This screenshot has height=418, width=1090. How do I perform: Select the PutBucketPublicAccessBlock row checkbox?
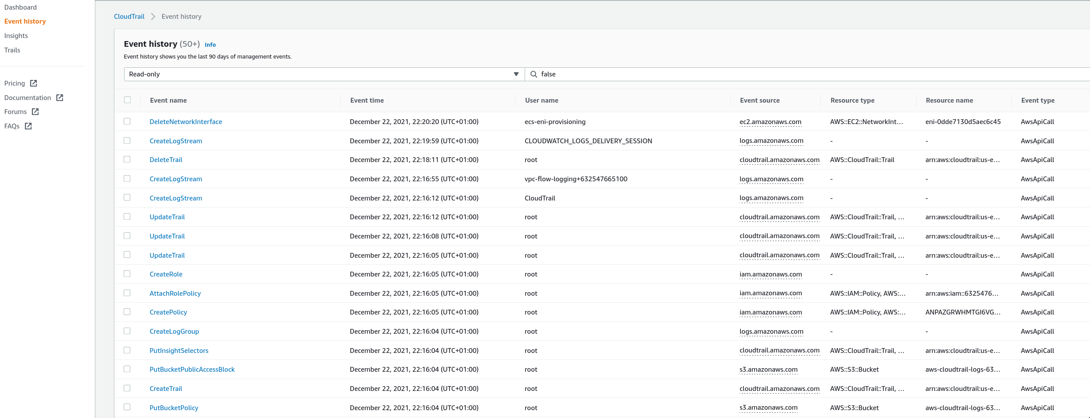[x=127, y=369]
